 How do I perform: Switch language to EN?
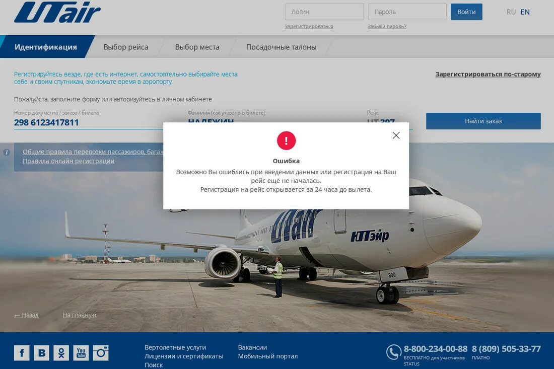coord(525,12)
